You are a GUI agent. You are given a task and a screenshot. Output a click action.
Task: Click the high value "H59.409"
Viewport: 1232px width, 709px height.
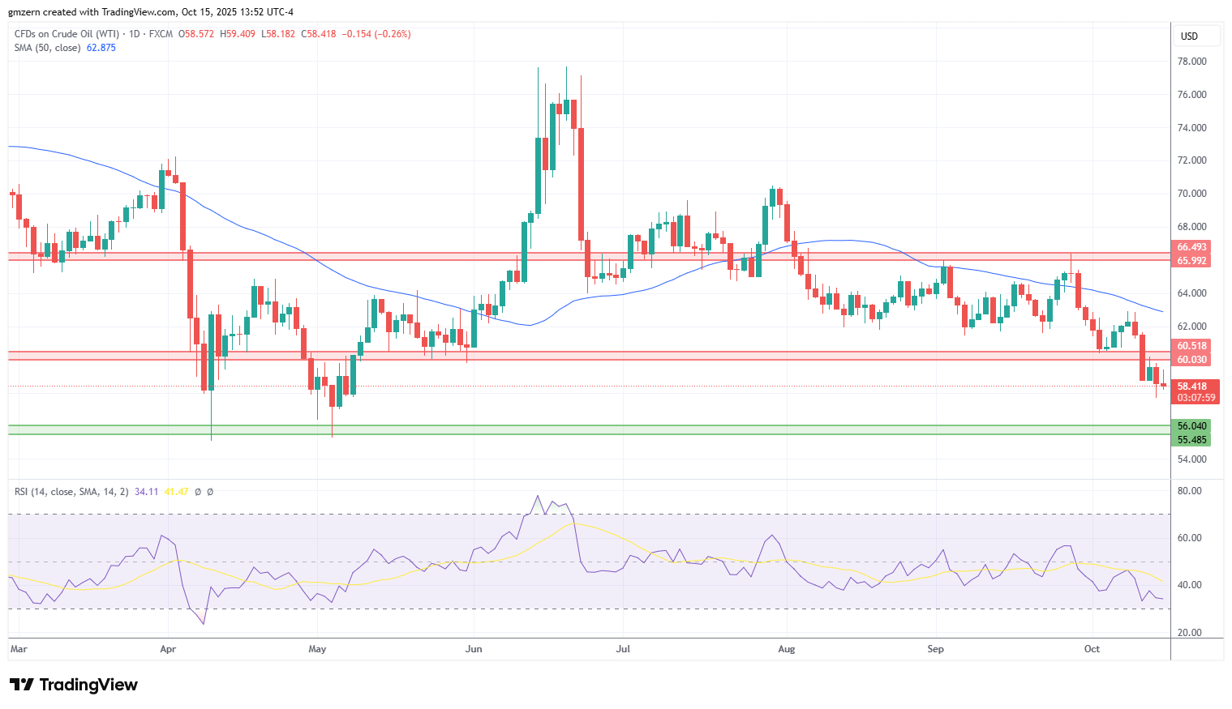point(237,34)
